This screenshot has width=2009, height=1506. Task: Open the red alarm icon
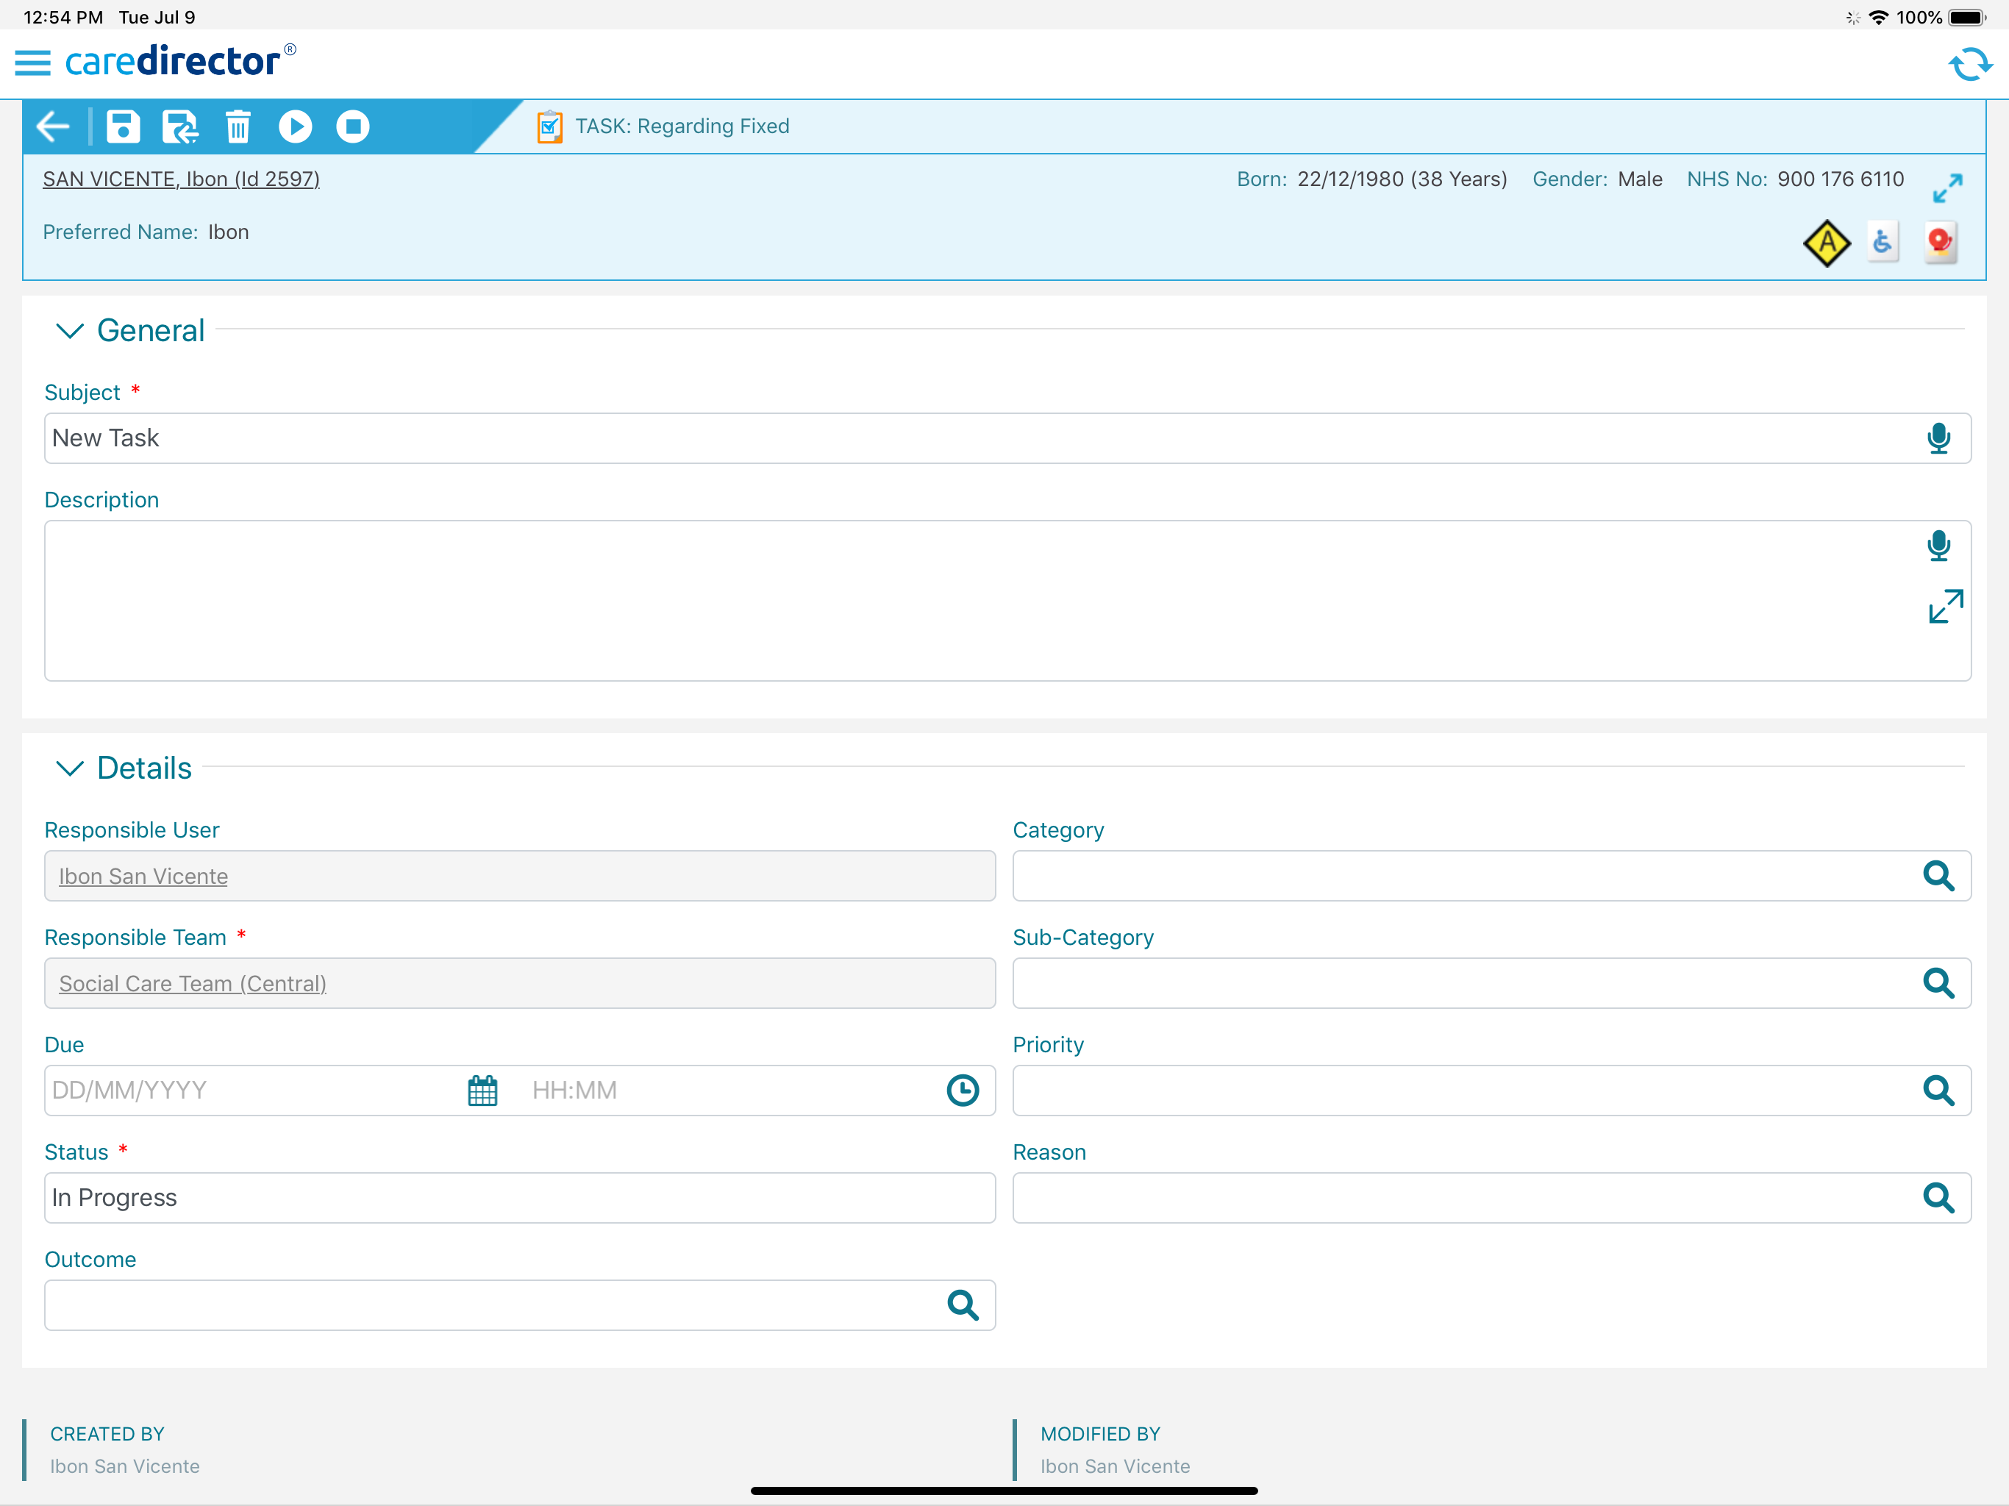coord(1940,242)
